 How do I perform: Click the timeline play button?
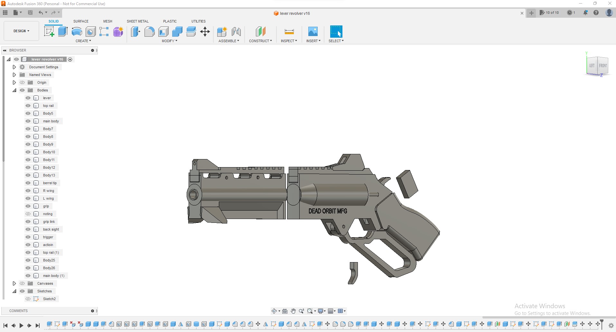coord(21,326)
